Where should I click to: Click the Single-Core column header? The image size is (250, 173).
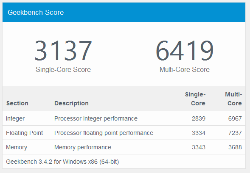[x=195, y=99]
